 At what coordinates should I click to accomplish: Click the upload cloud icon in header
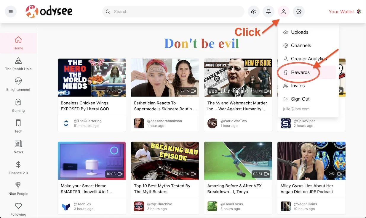pyautogui.click(x=254, y=12)
